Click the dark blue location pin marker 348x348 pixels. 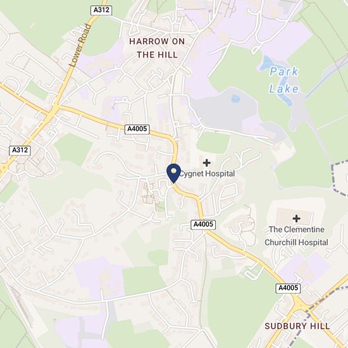[174, 173]
